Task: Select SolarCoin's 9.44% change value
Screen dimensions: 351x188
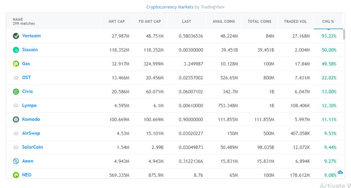Action: tap(330, 147)
